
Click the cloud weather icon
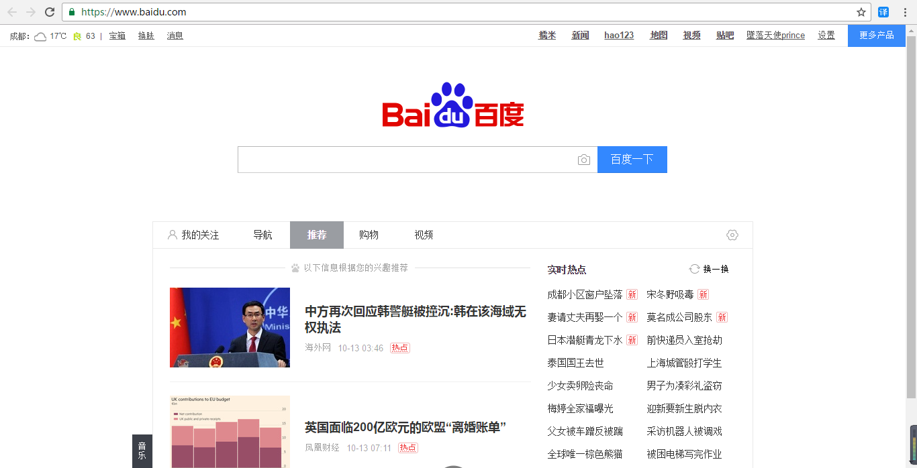coord(40,36)
